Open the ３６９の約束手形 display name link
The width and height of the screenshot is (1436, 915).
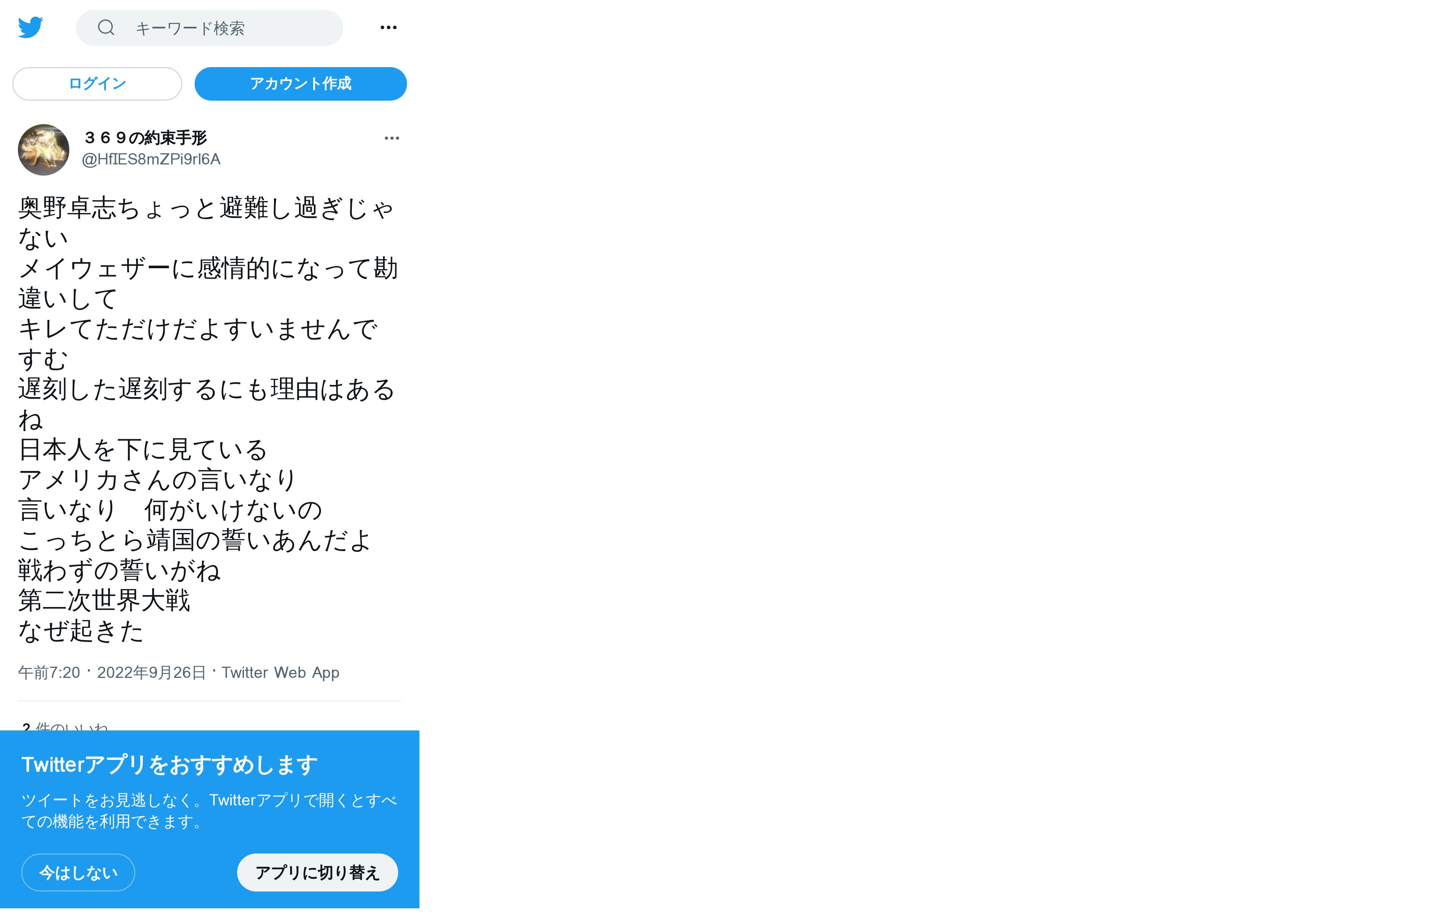(145, 138)
